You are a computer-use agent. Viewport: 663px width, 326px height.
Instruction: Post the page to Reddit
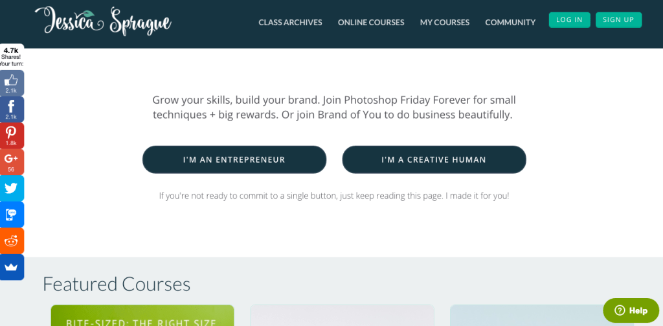12,241
